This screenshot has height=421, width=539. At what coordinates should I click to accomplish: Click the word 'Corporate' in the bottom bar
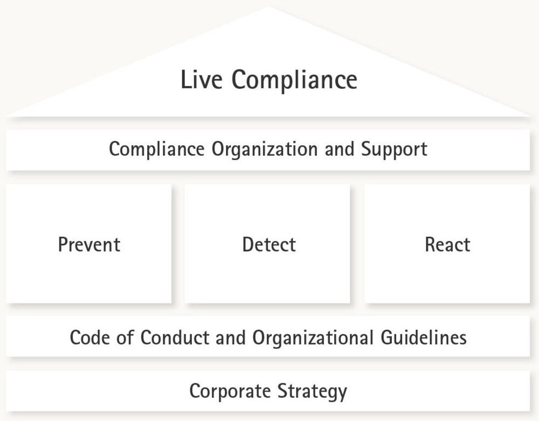[x=230, y=392]
